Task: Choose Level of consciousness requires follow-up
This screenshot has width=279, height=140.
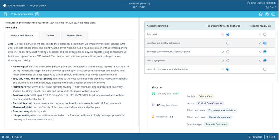Action: click(265, 69)
